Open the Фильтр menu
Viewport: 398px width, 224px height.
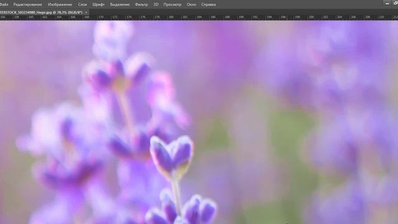pyautogui.click(x=141, y=4)
